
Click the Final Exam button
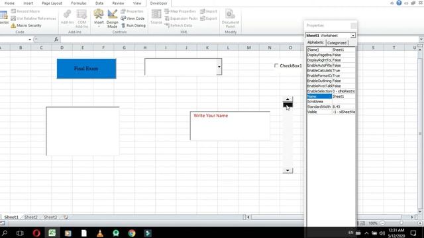pyautogui.click(x=87, y=69)
